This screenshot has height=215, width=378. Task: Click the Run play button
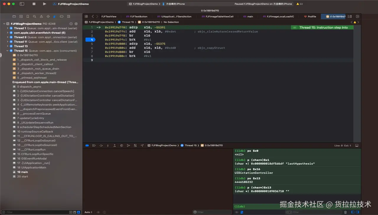coord(44,4)
